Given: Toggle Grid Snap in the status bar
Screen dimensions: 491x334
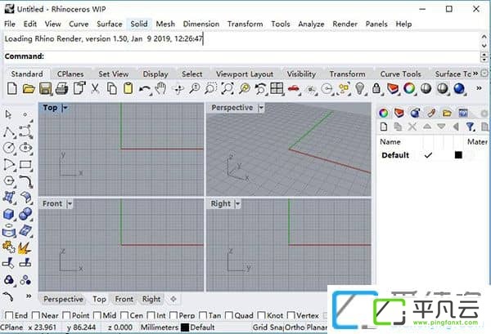Looking at the screenshot, I should [x=268, y=327].
